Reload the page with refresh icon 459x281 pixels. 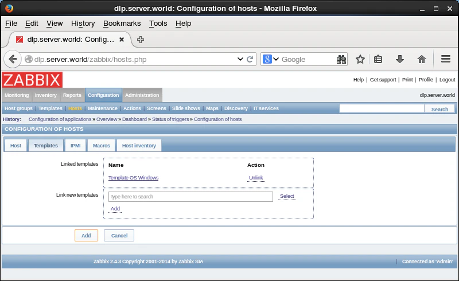click(x=250, y=60)
